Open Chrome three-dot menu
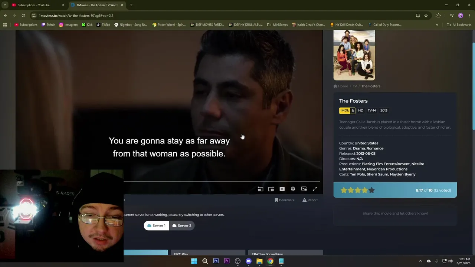This screenshot has width=475, height=267. pyautogui.click(x=469, y=16)
